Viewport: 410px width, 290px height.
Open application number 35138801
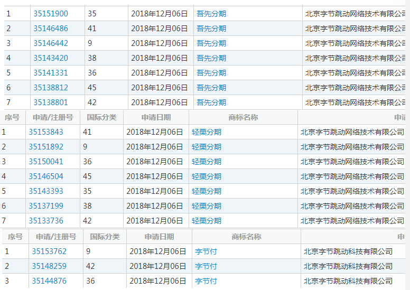(51, 102)
